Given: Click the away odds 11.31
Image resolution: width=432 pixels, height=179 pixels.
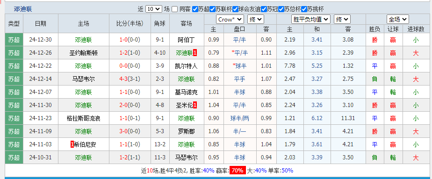Looking at the screenshot, I should (348, 118).
